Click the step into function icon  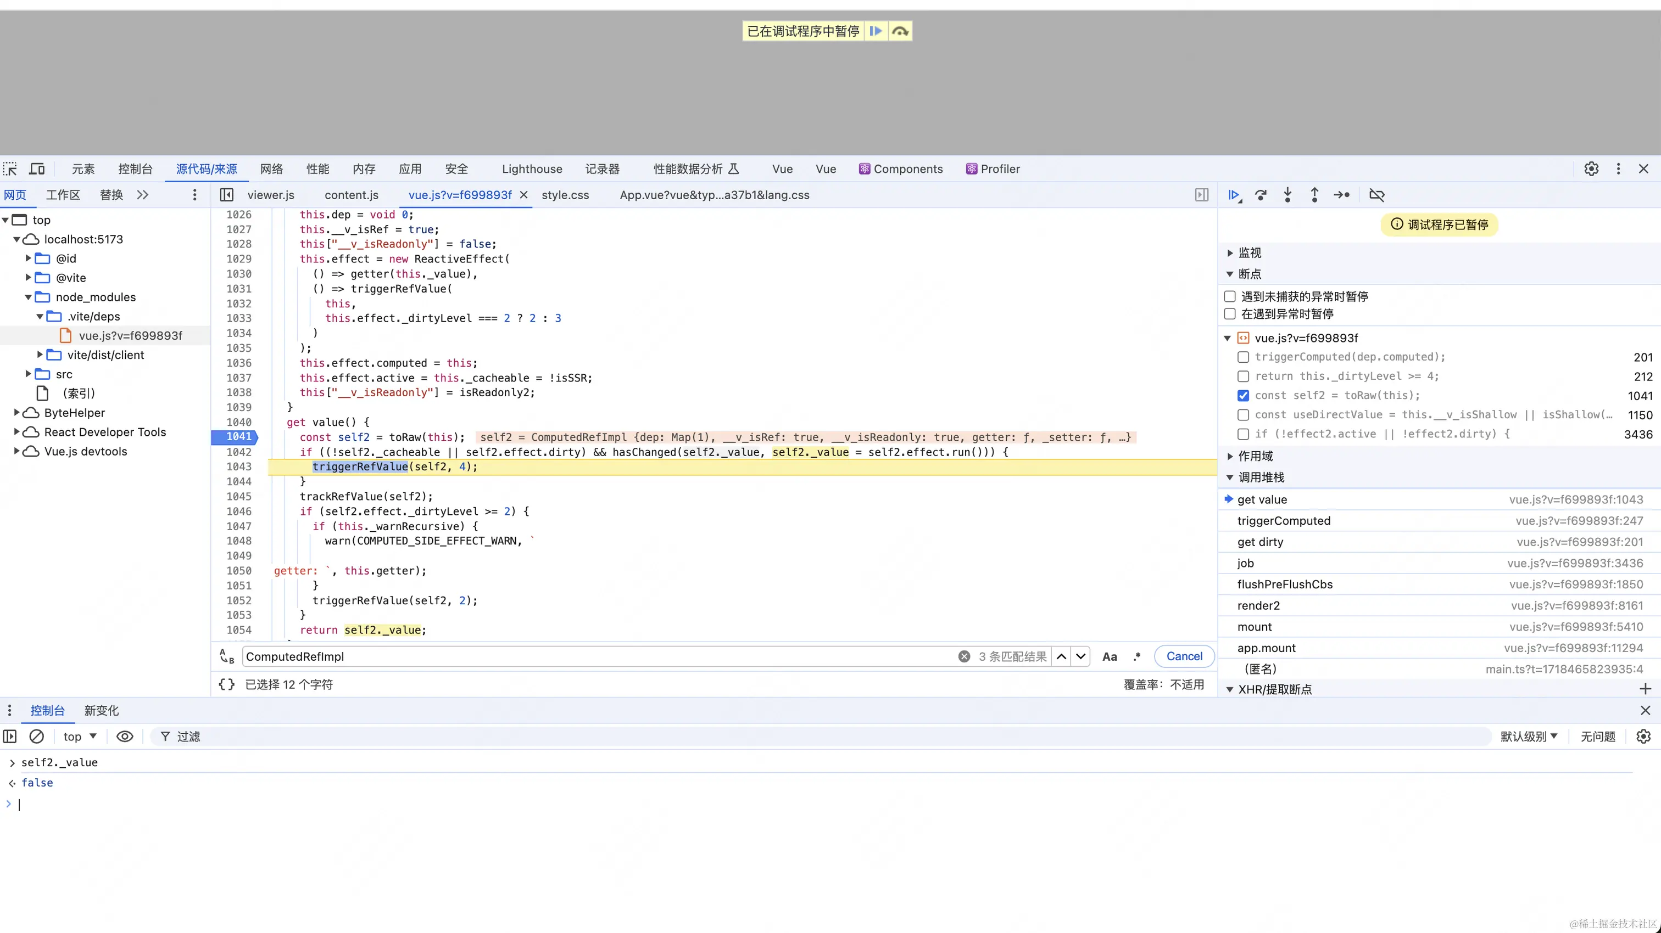[1287, 195]
